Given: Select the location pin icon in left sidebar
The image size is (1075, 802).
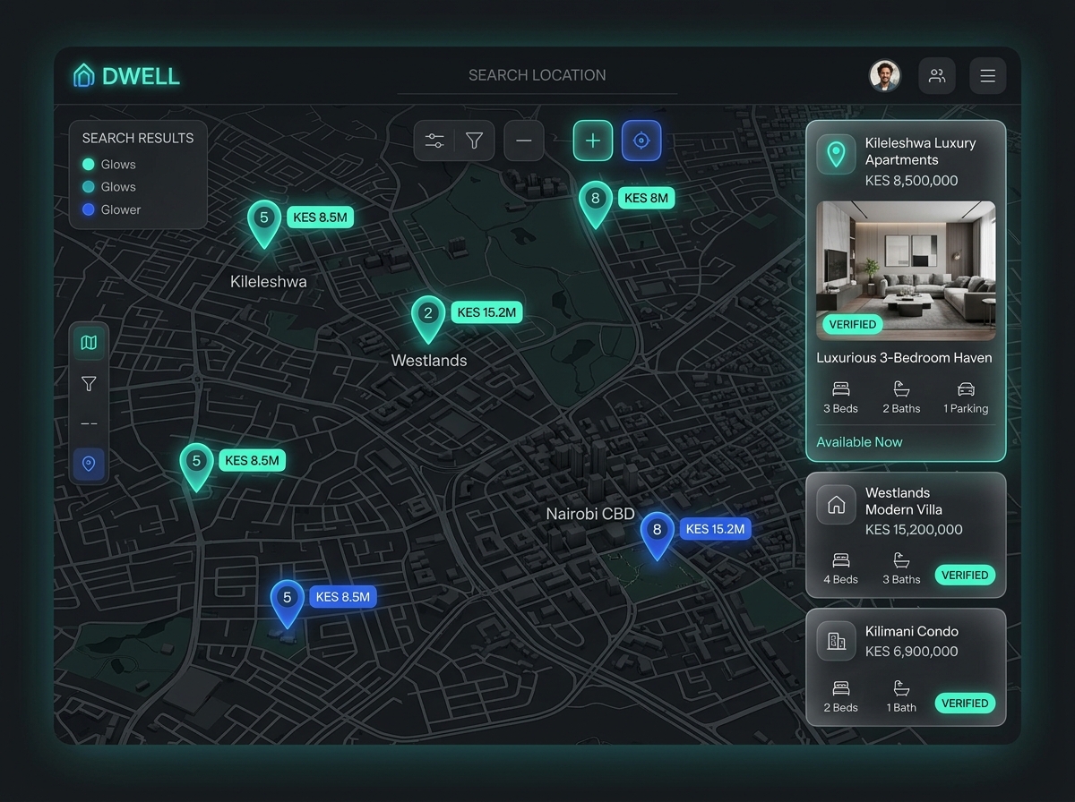Looking at the screenshot, I should point(89,464).
